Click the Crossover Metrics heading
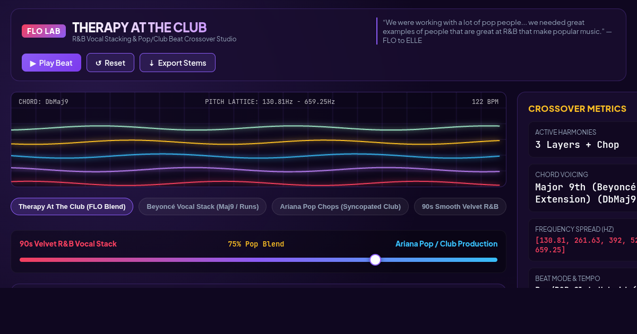Image resolution: width=637 pixels, height=334 pixels. pyautogui.click(x=577, y=109)
